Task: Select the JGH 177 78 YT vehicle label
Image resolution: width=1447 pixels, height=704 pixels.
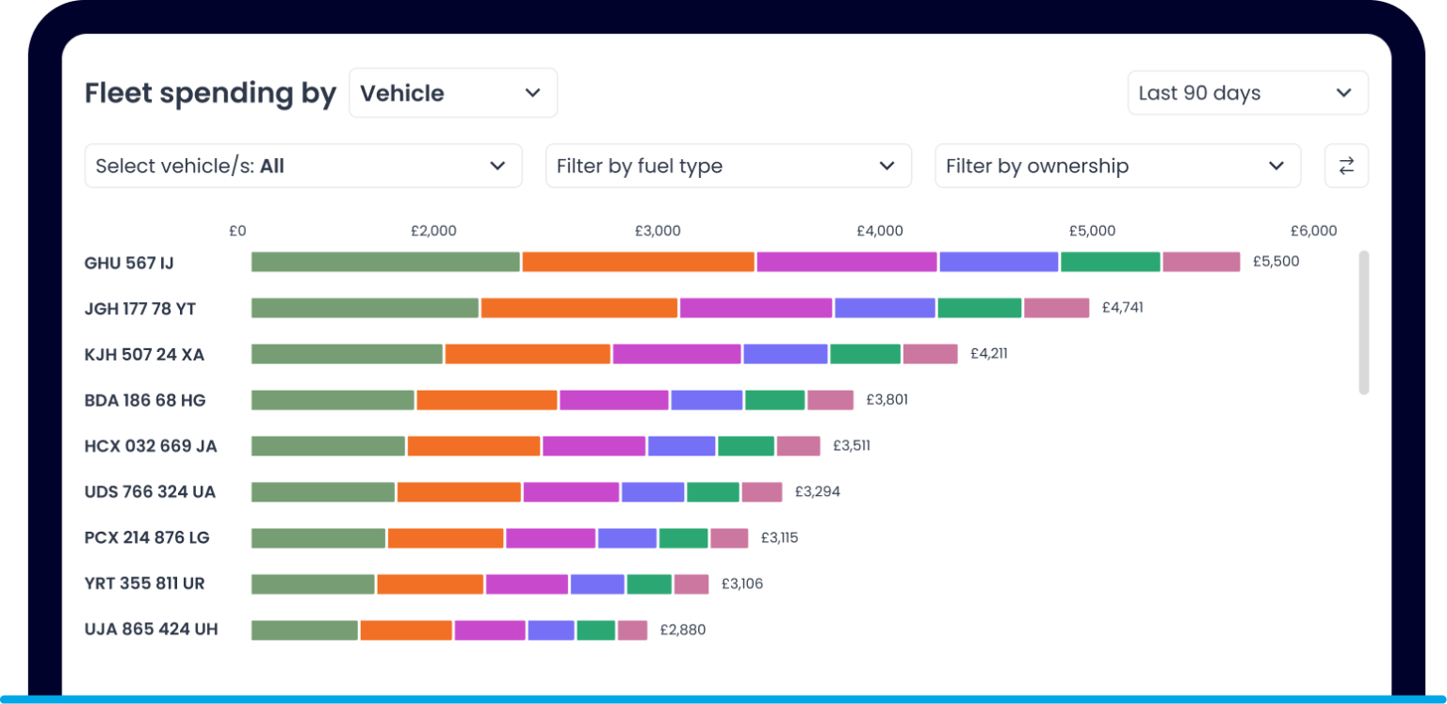Action: [140, 309]
